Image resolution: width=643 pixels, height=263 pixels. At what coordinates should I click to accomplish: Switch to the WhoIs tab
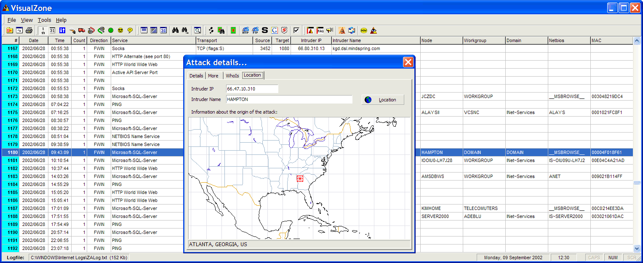pos(232,75)
